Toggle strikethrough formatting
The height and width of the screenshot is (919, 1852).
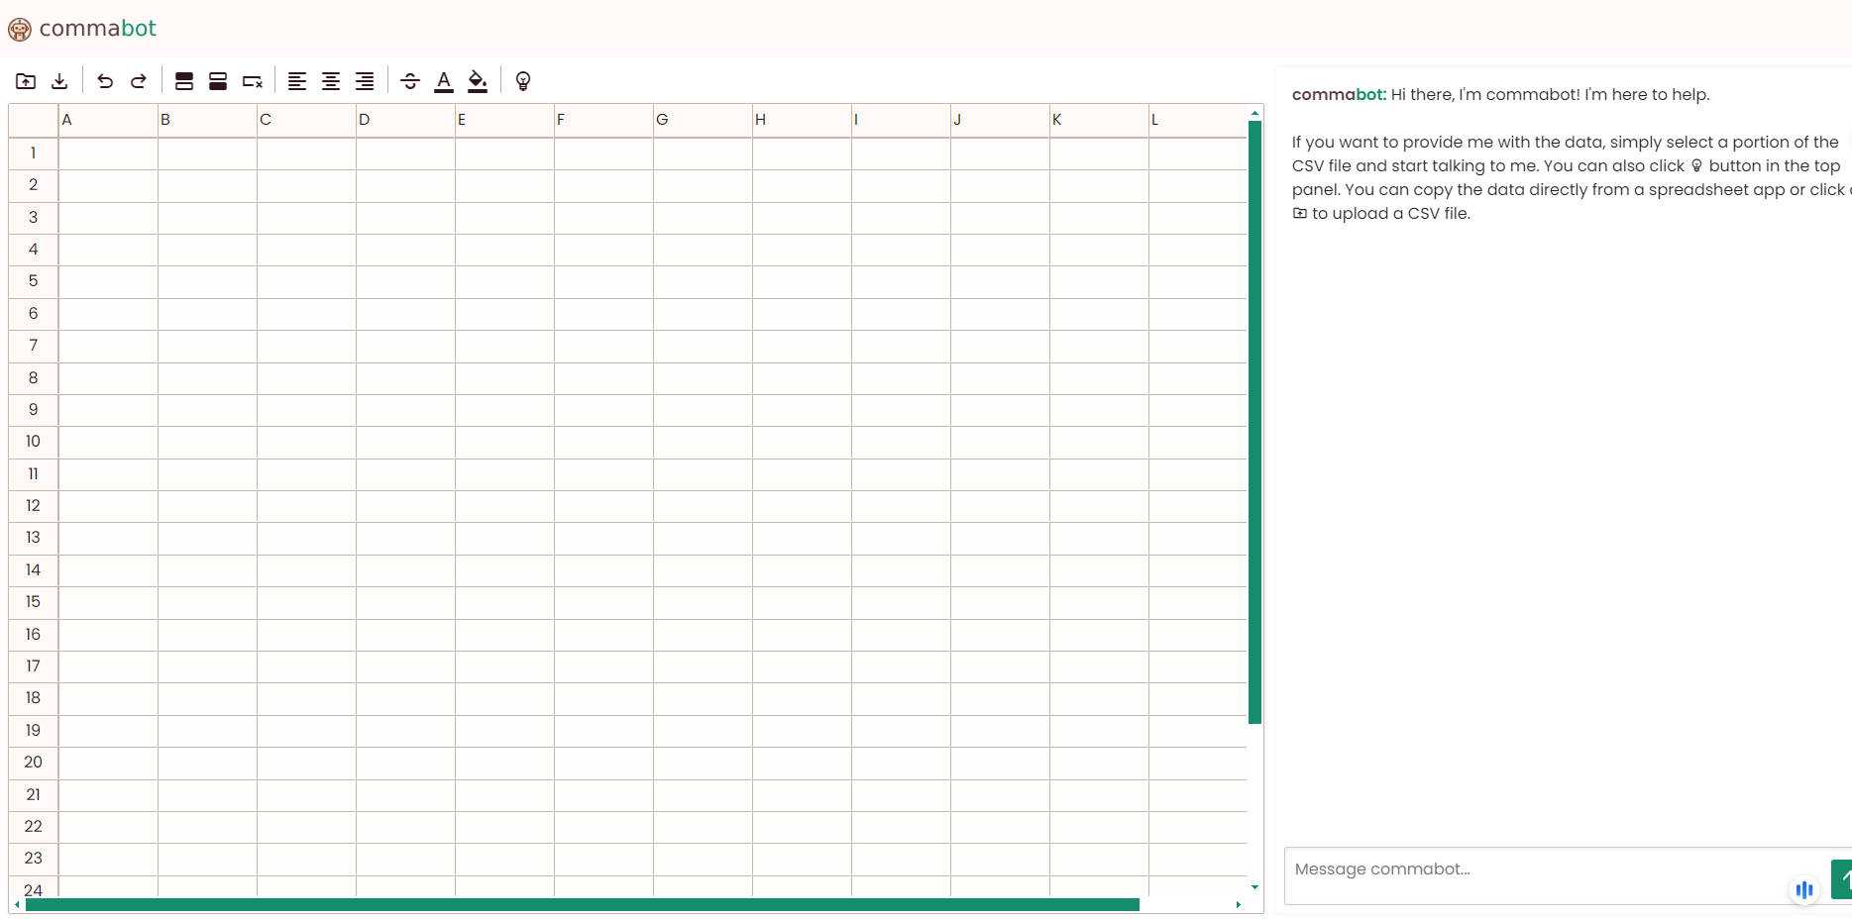pos(410,81)
